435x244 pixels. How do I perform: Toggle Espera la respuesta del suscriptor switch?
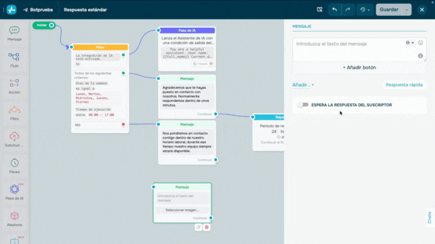[x=303, y=105]
